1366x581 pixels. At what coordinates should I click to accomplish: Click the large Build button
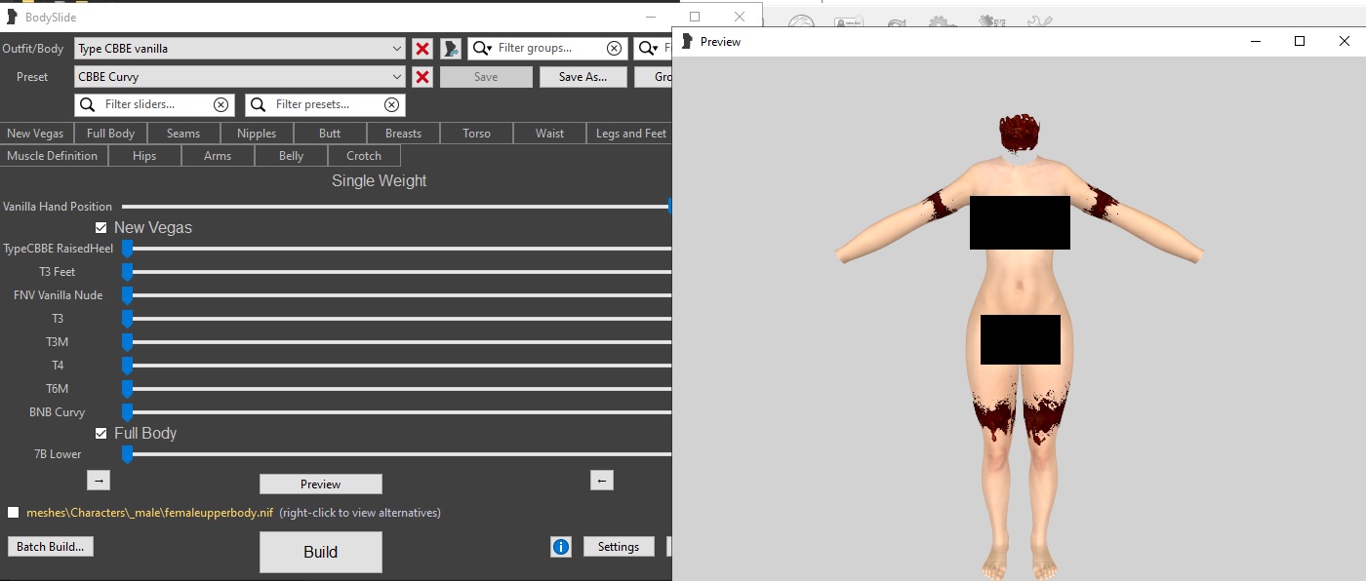[321, 552]
